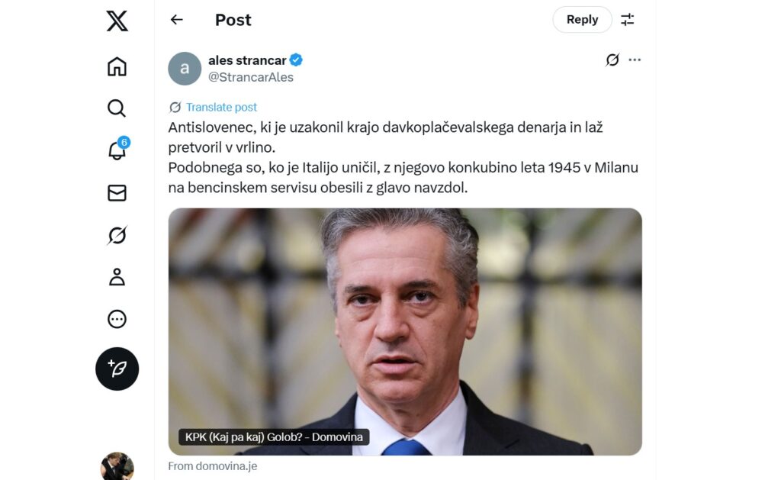This screenshot has width=781, height=480.
Task: Click the @StrancarAles handle
Action: point(250,77)
